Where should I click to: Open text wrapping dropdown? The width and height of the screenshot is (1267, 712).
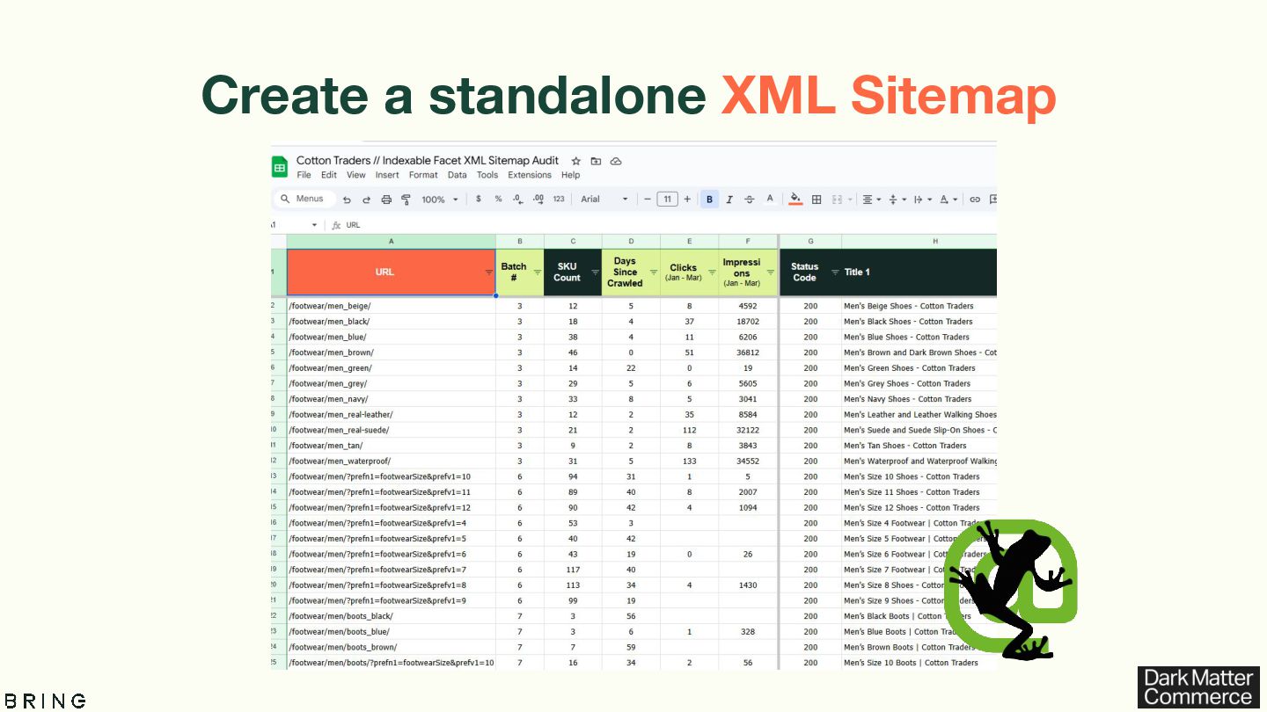pyautogui.click(x=922, y=200)
